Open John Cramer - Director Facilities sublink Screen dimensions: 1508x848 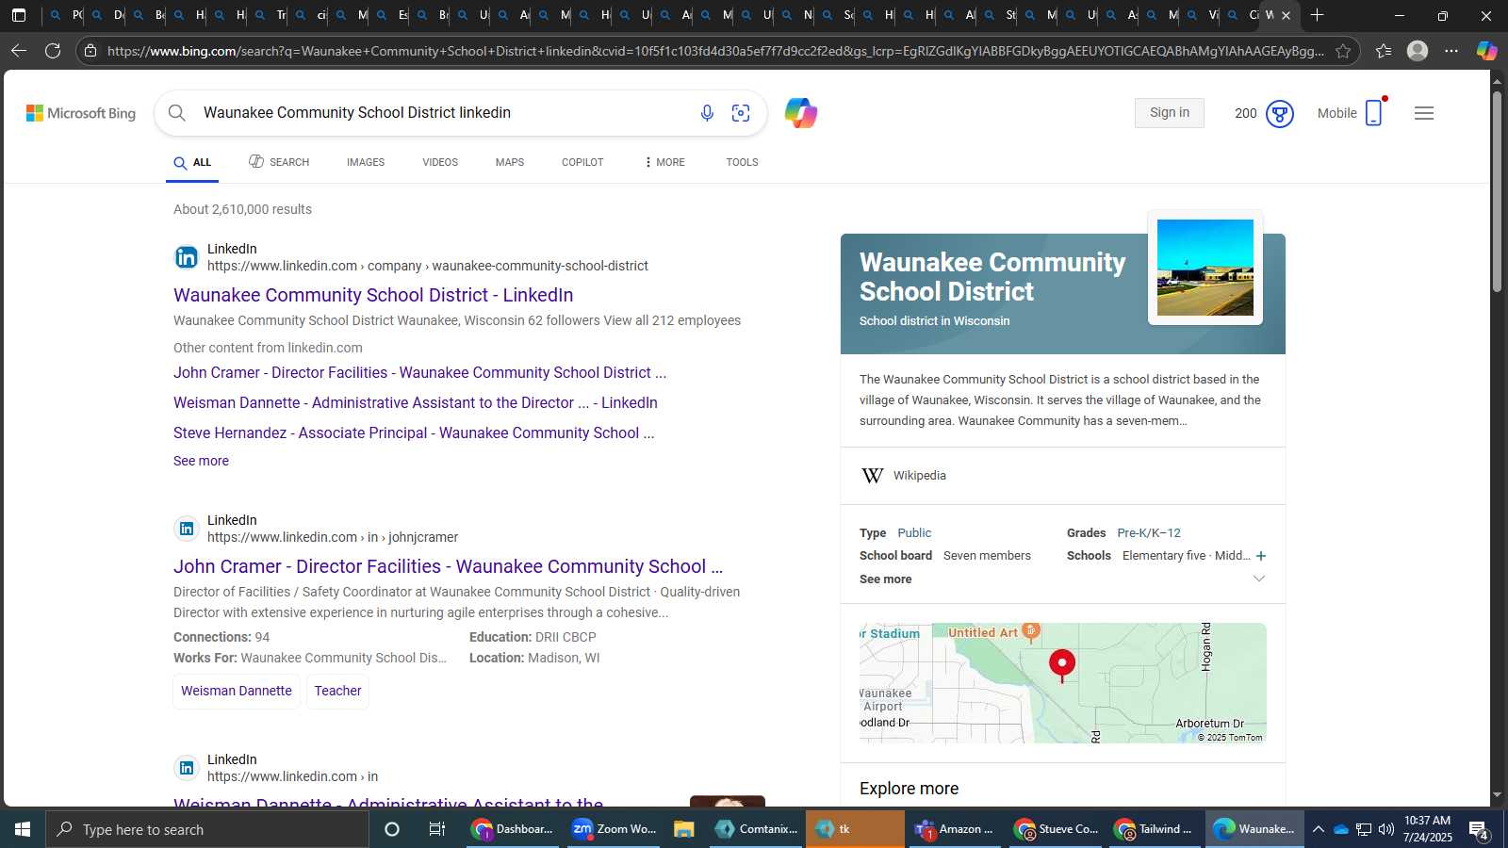(x=419, y=373)
